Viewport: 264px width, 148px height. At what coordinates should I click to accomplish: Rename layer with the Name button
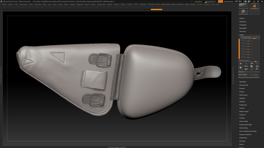pyautogui.click(x=246, y=66)
